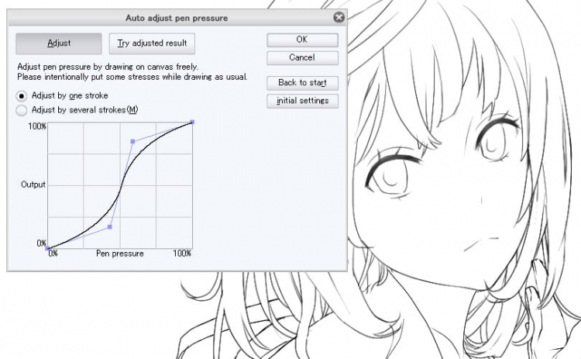Select the lower-middle curve control handle
The image size is (581, 359).
pyautogui.click(x=110, y=226)
